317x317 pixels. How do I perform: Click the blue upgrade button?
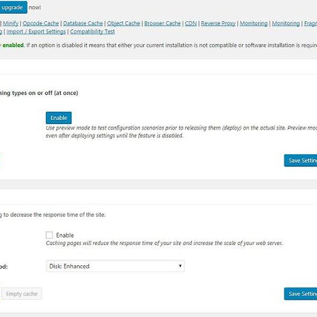click(x=13, y=7)
